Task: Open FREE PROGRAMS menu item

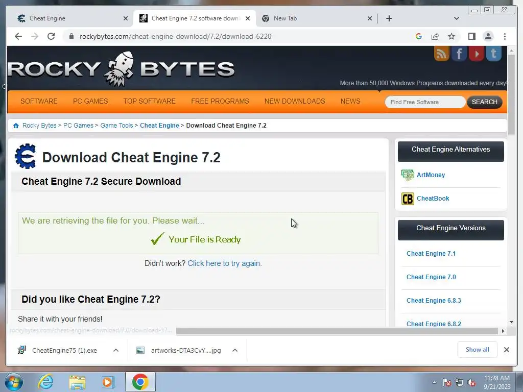Action: pos(220,102)
